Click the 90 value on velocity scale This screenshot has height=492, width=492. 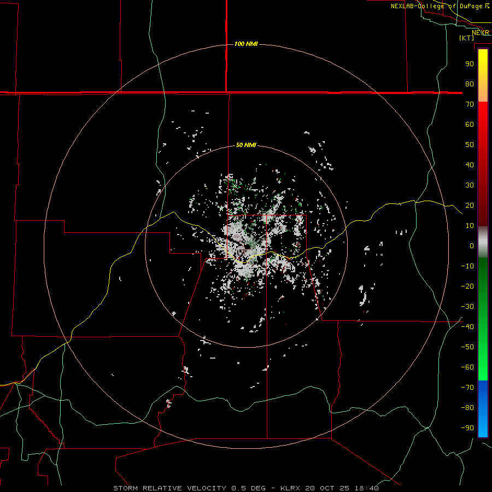click(470, 64)
